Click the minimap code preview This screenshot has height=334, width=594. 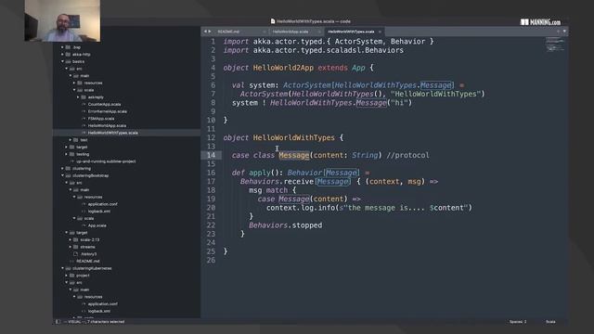coord(555,45)
